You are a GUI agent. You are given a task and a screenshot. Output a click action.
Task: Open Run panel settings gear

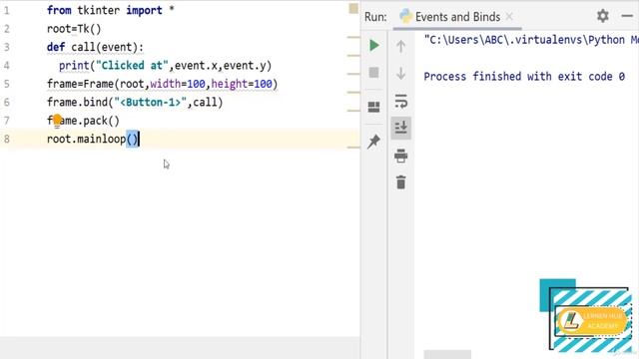[x=603, y=16]
